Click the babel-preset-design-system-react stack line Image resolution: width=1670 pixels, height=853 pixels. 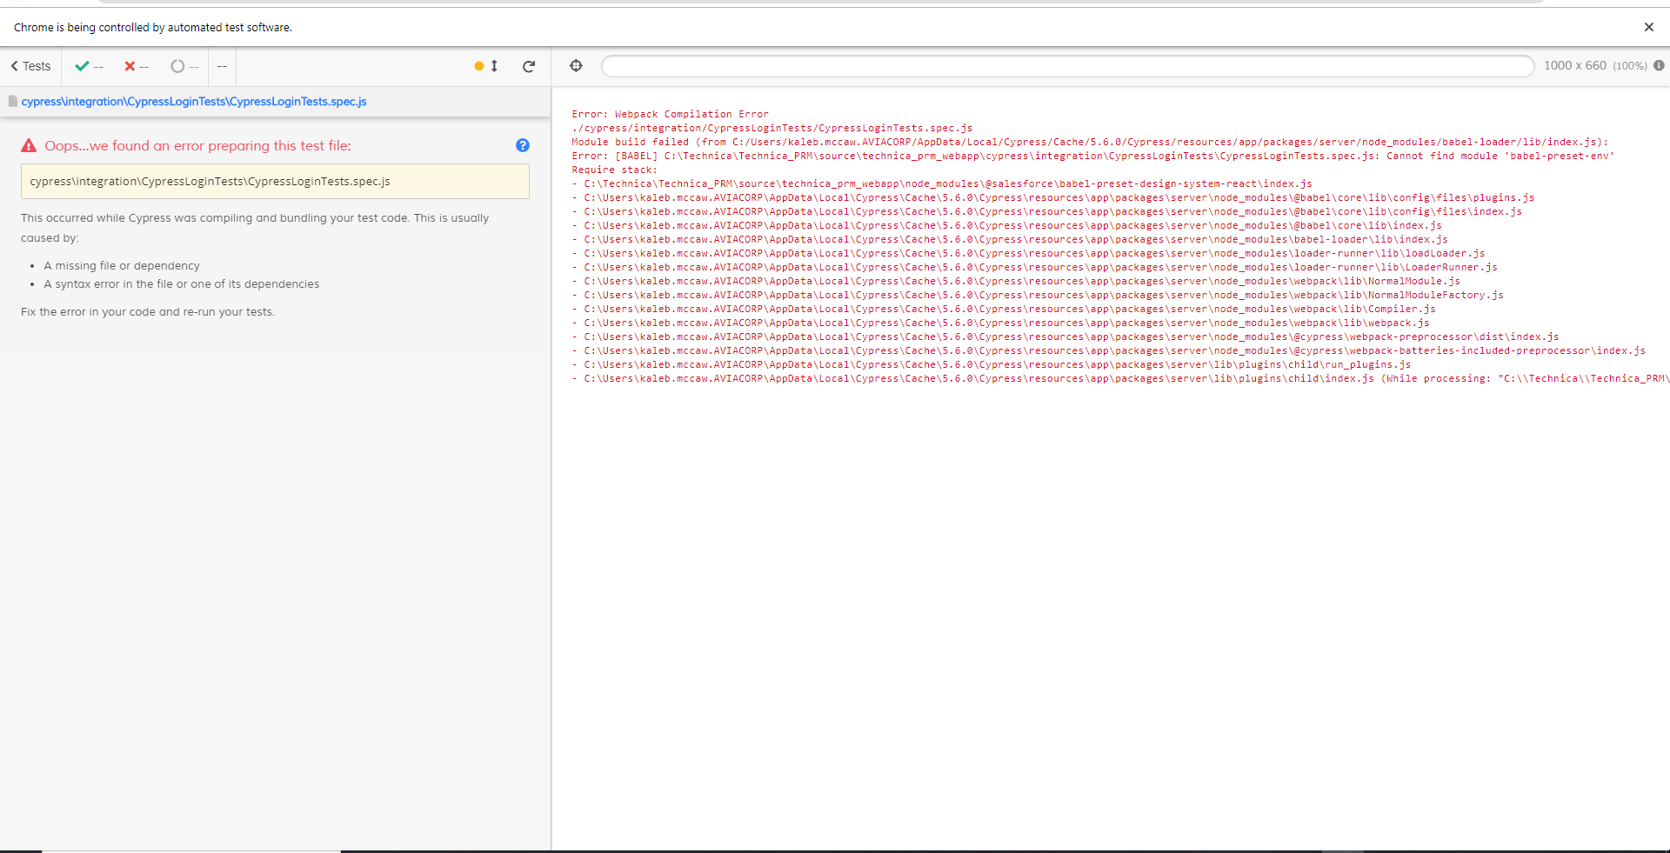pyautogui.click(x=942, y=183)
